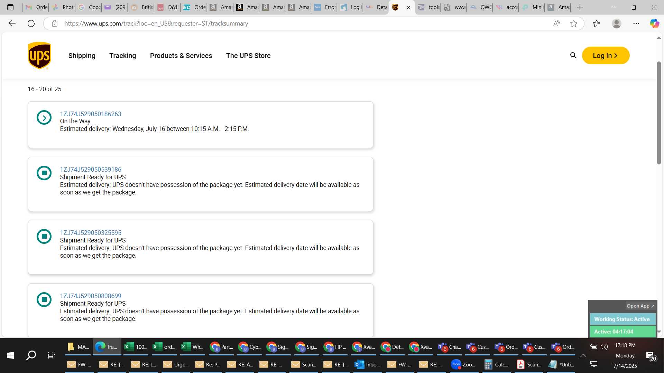This screenshot has height=373, width=664.
Task: Click the volume speaker tray icon
Action: pyautogui.click(x=604, y=347)
